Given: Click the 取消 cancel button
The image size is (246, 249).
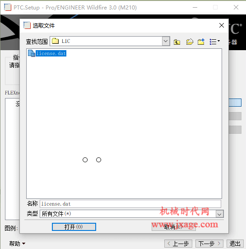Looking at the screenshot, I should [x=173, y=227].
